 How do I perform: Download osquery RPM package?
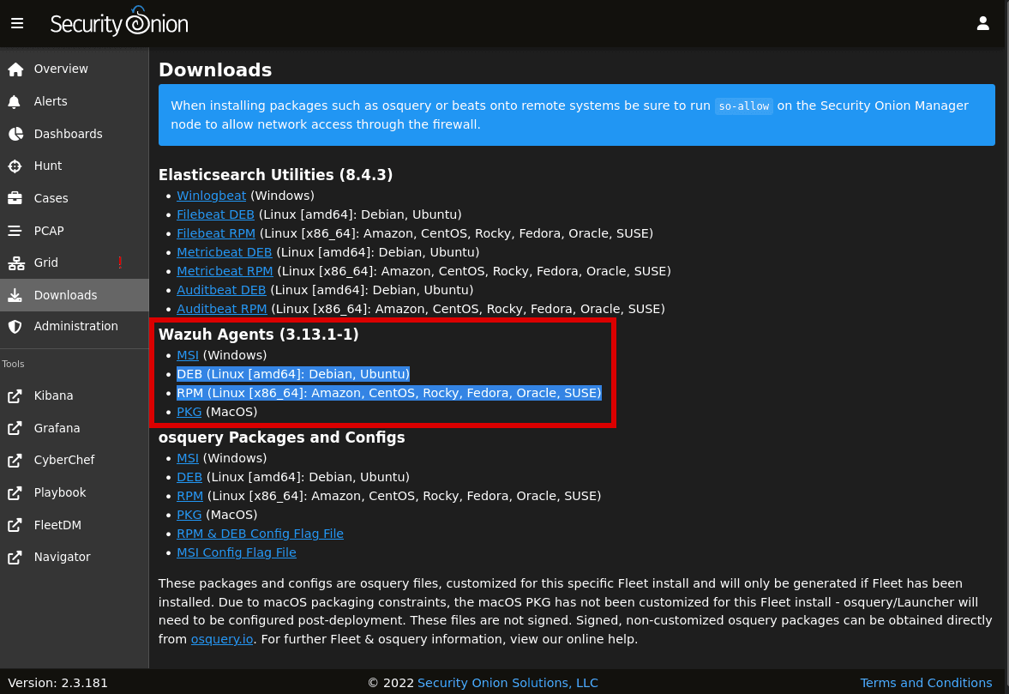(x=189, y=496)
